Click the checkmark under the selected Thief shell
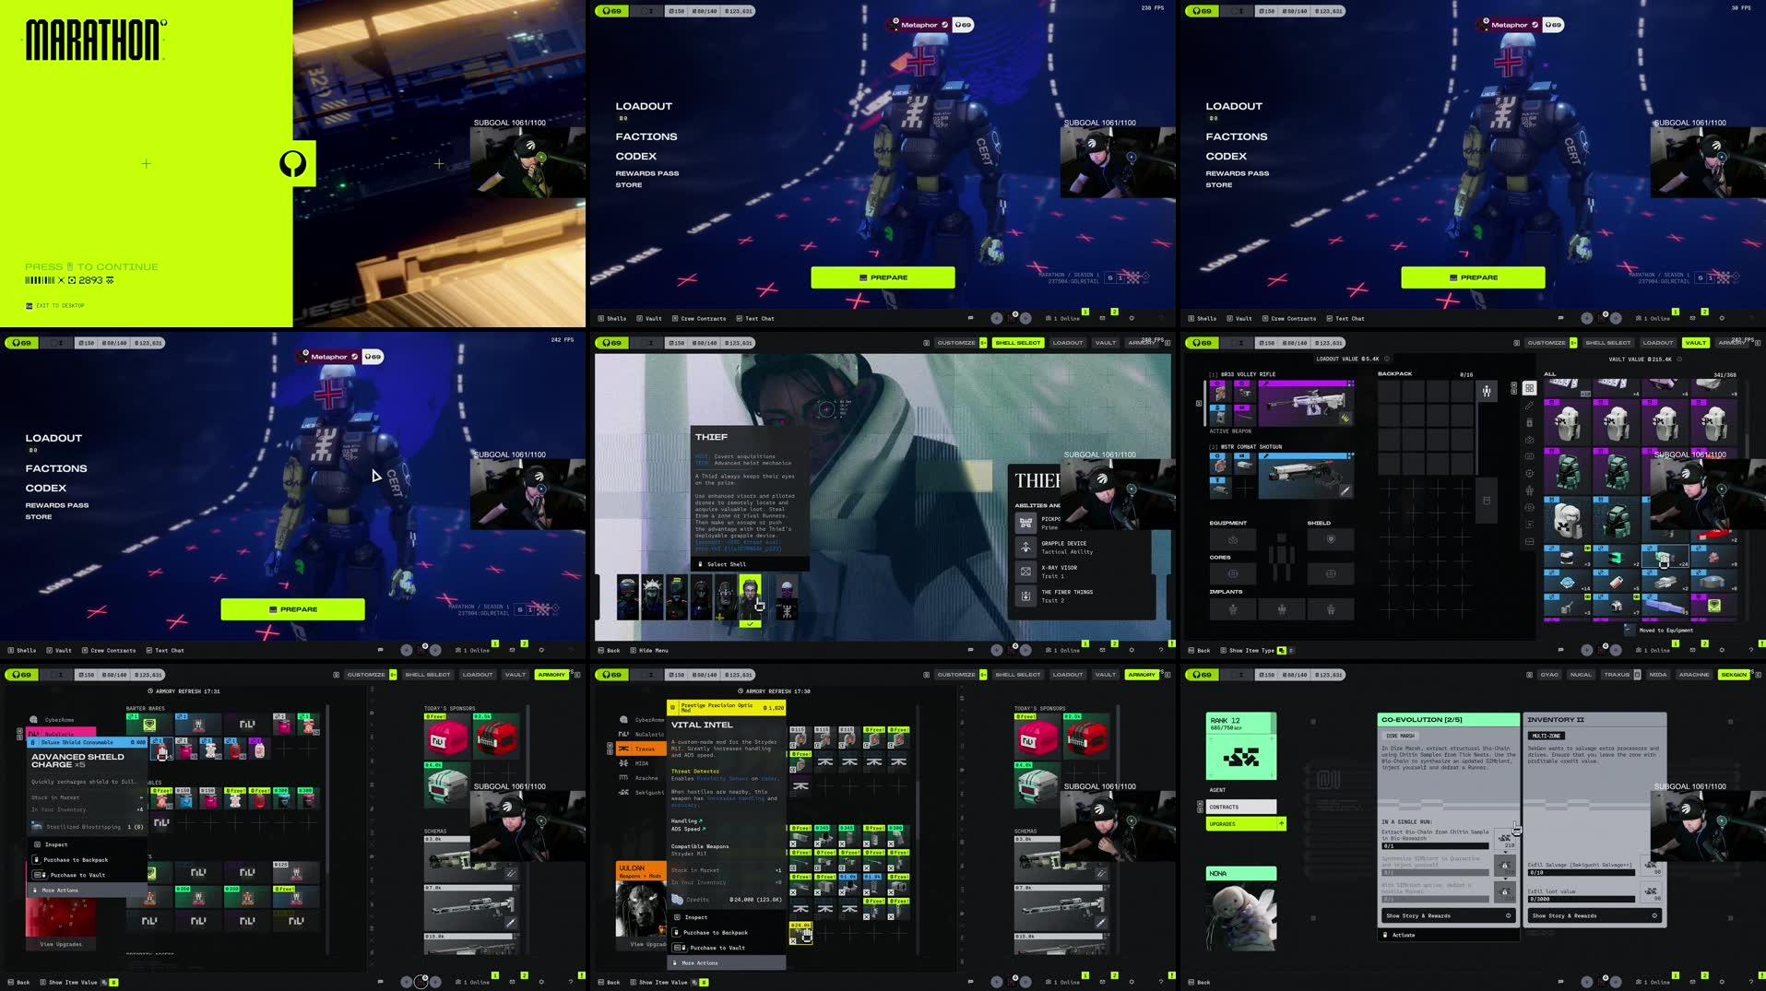This screenshot has height=991, width=1766. [x=750, y=623]
